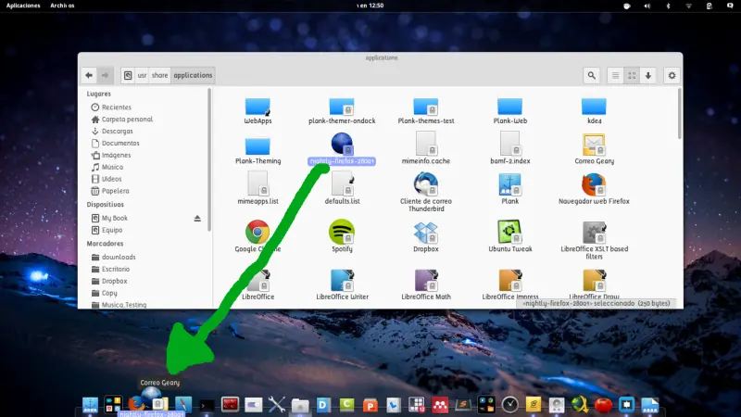
Task: Select the nightly-firefox-28001 file icon
Action: [x=342, y=145]
